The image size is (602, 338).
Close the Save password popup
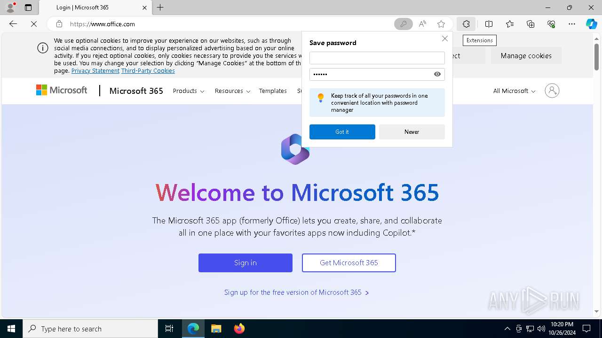[x=444, y=38]
